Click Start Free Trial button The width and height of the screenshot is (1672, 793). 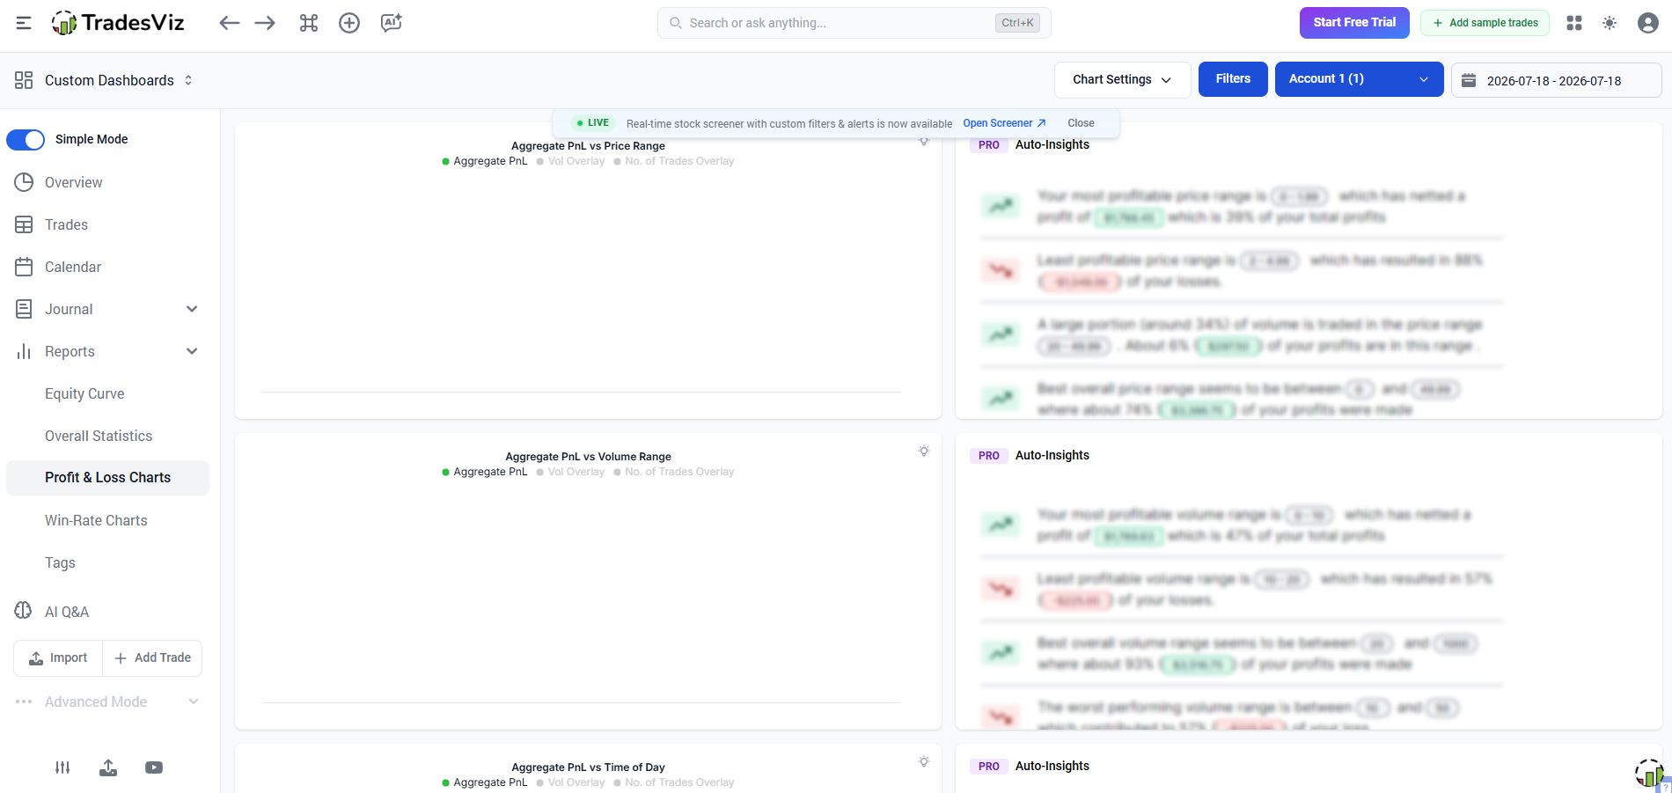tap(1354, 23)
